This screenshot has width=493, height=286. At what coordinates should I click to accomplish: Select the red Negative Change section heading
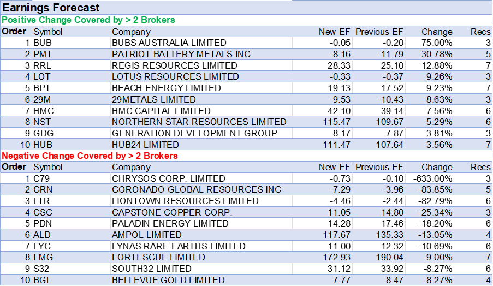[x=90, y=156]
